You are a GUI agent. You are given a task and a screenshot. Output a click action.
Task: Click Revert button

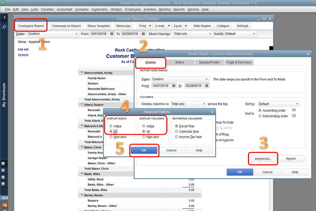(291, 159)
